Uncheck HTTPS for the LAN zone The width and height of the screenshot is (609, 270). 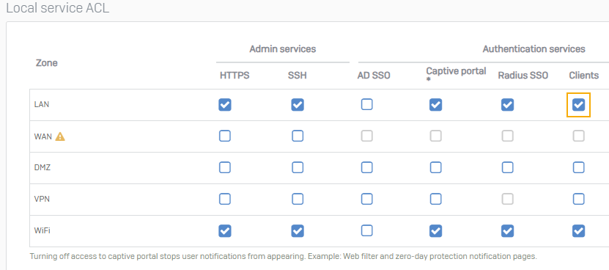pos(225,105)
